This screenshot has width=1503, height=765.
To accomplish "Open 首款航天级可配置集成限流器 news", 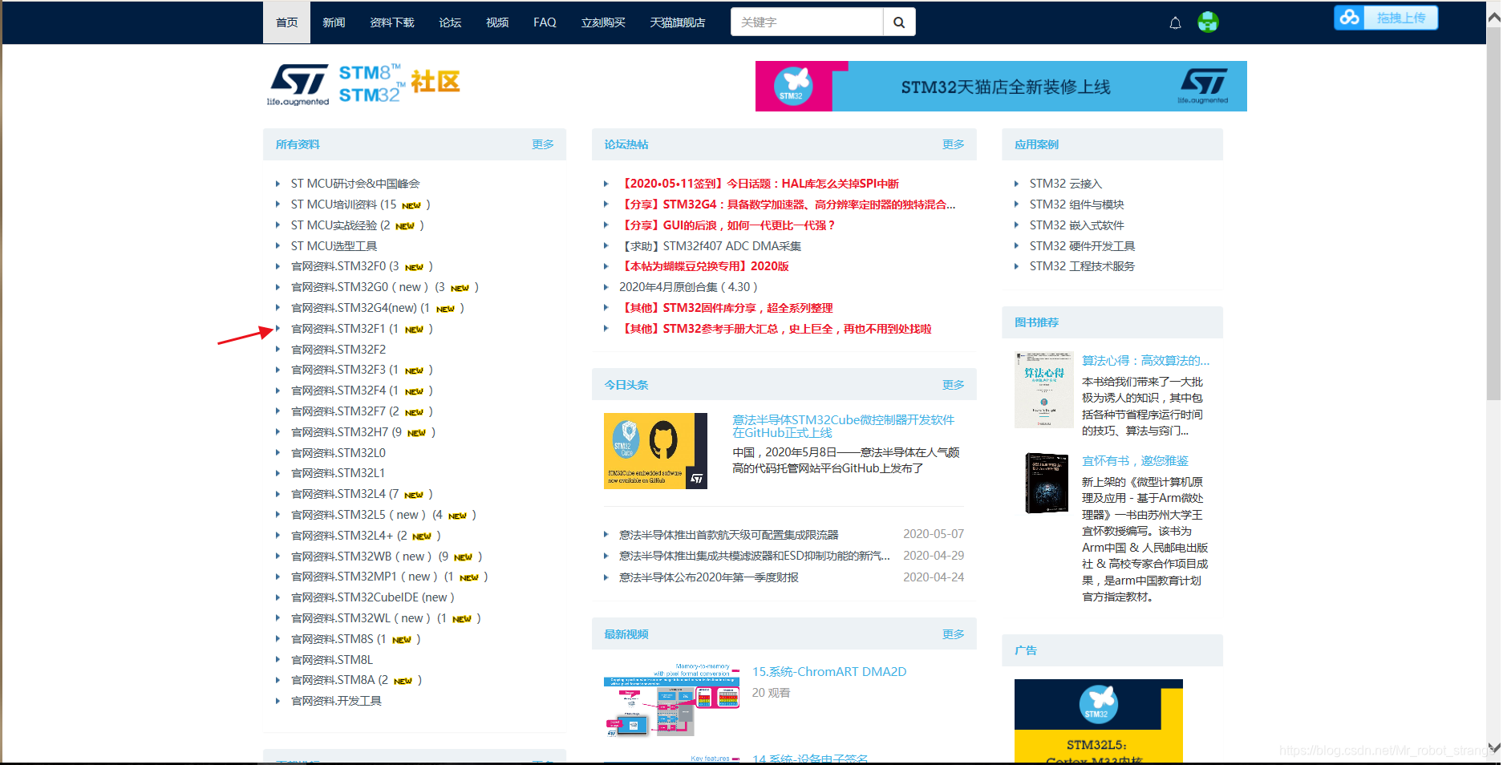I will pyautogui.click(x=729, y=535).
